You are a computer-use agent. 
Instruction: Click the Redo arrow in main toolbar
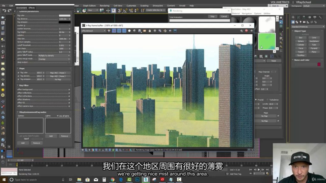(x=10, y=10)
